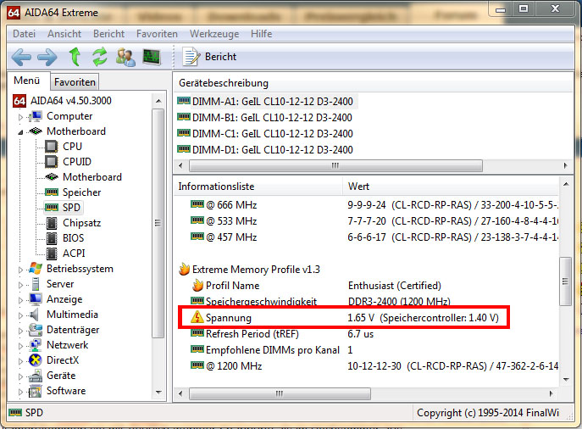Open the Bericht menu
582x429 pixels.
click(x=108, y=34)
